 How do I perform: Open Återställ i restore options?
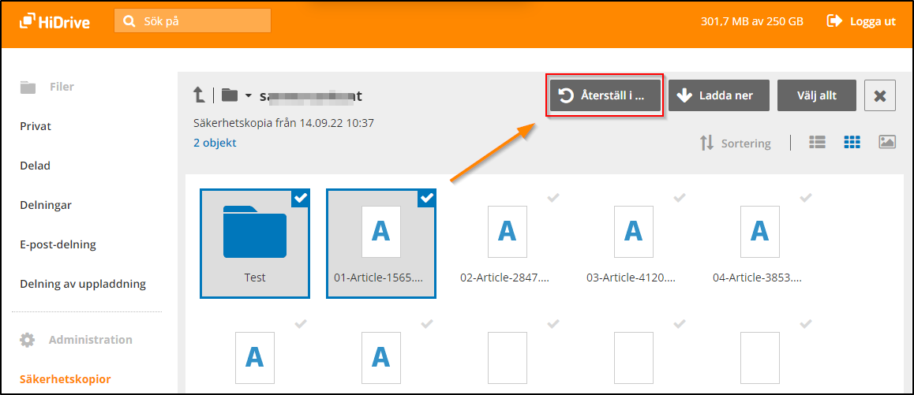pyautogui.click(x=604, y=96)
